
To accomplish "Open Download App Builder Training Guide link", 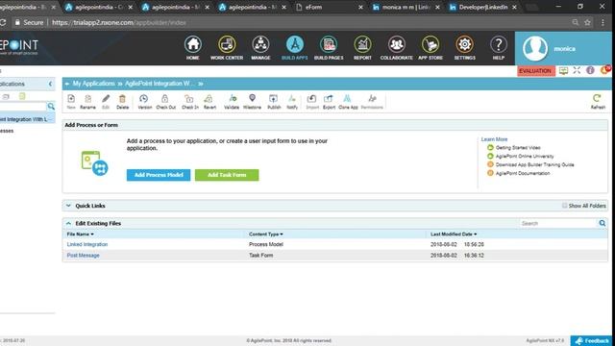I will (534, 164).
